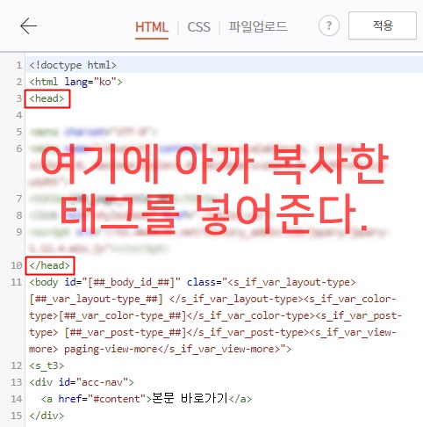The width and height of the screenshot is (423, 427).
Task: Place cursor at the </head> closing tag
Action: pyautogui.click(x=50, y=265)
